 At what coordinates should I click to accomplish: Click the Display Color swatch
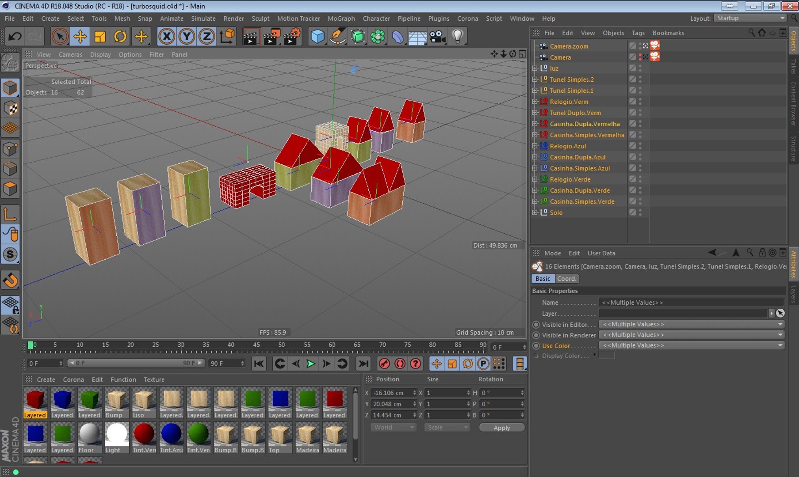pyautogui.click(x=606, y=356)
